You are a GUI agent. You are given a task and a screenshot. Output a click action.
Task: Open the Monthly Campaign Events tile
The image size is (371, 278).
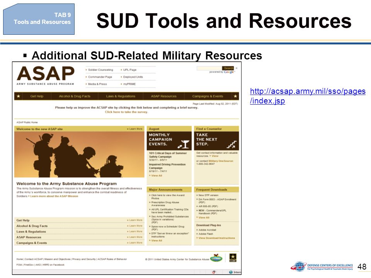point(169,141)
